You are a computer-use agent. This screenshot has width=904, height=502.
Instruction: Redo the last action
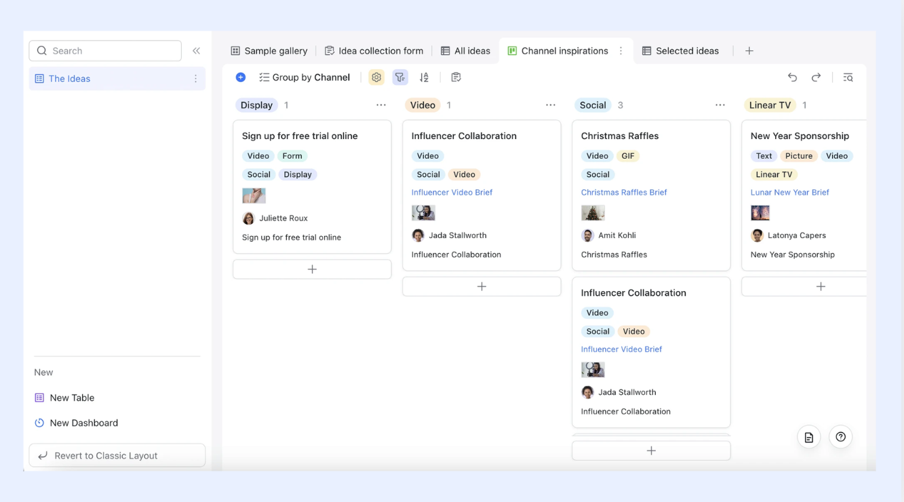coord(816,77)
